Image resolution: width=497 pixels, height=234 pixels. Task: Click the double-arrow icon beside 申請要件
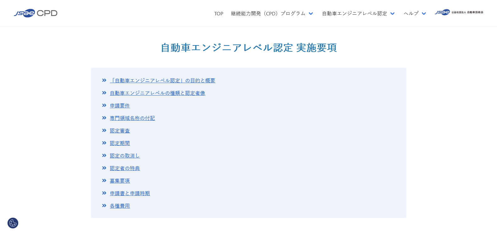(x=104, y=106)
